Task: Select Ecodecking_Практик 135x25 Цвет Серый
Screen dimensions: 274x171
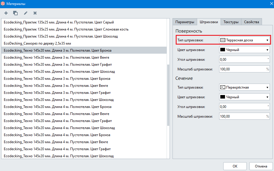Action: (x=84, y=22)
